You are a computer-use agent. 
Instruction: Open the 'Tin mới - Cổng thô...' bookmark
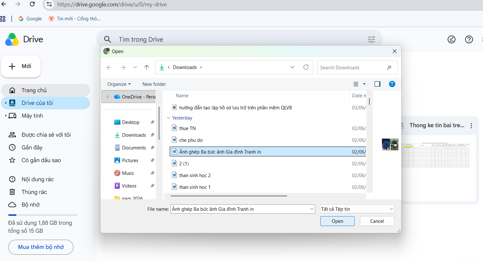click(x=74, y=19)
